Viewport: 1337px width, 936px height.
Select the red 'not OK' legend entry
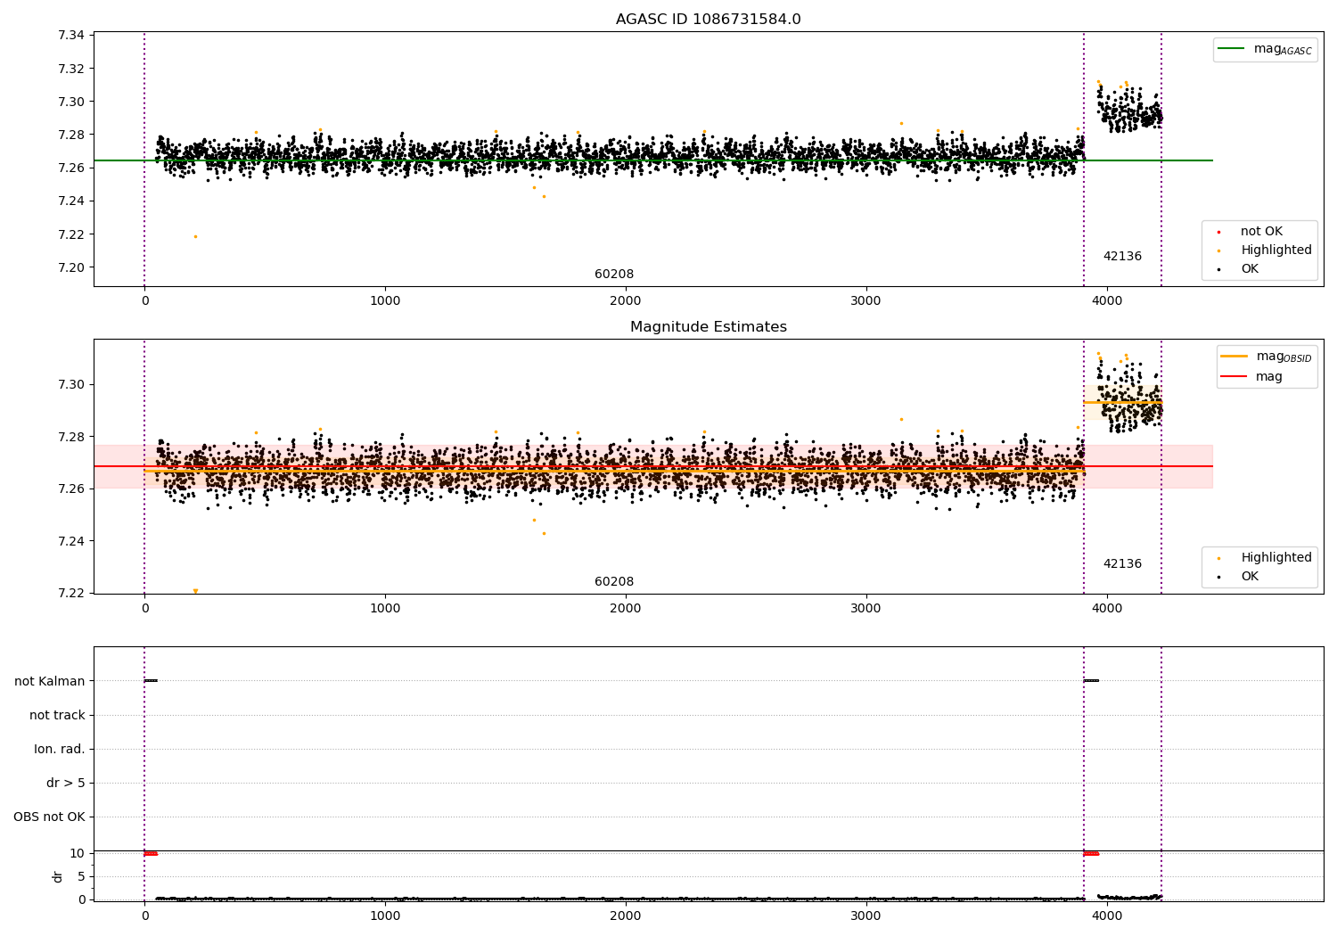pos(1261,232)
